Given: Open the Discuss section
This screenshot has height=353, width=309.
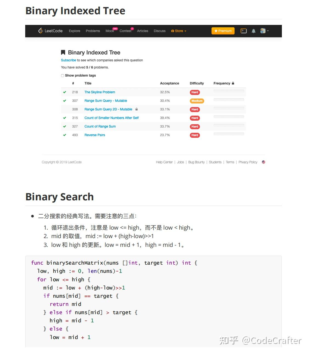Looking at the screenshot, I should [x=159, y=31].
